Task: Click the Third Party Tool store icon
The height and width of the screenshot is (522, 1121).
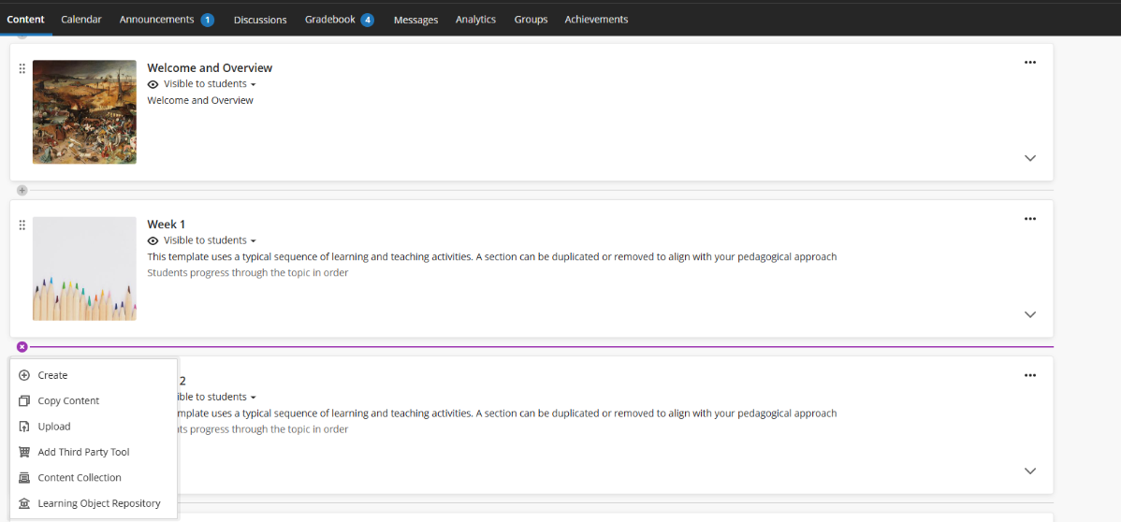Action: click(x=24, y=453)
